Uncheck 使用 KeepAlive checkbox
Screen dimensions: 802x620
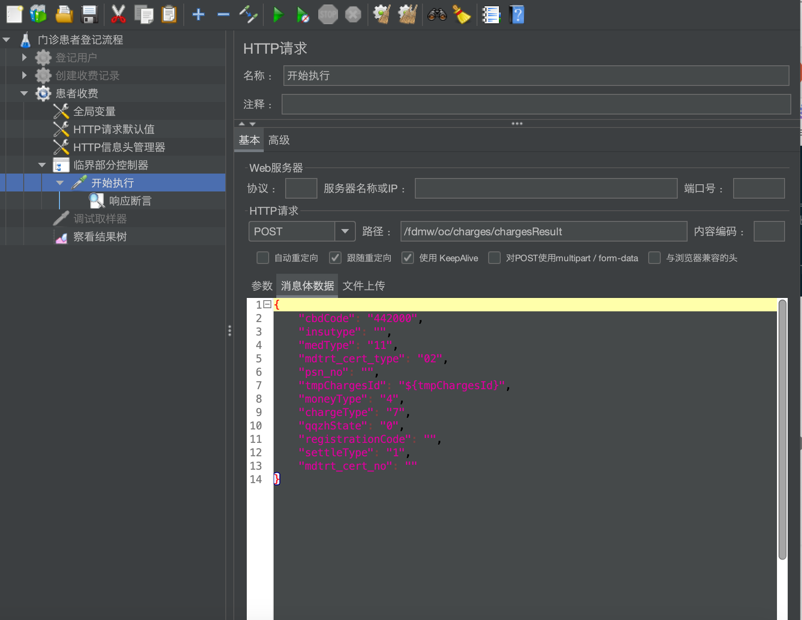(x=407, y=258)
